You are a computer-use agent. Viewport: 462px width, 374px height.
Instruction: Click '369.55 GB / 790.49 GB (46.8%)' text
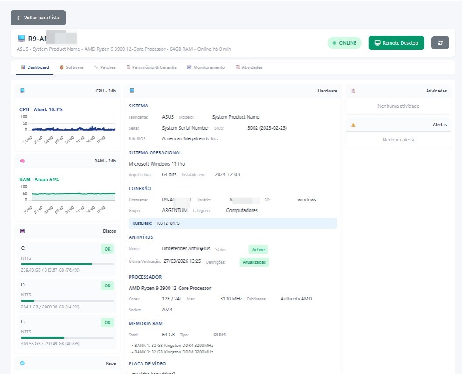50,344
